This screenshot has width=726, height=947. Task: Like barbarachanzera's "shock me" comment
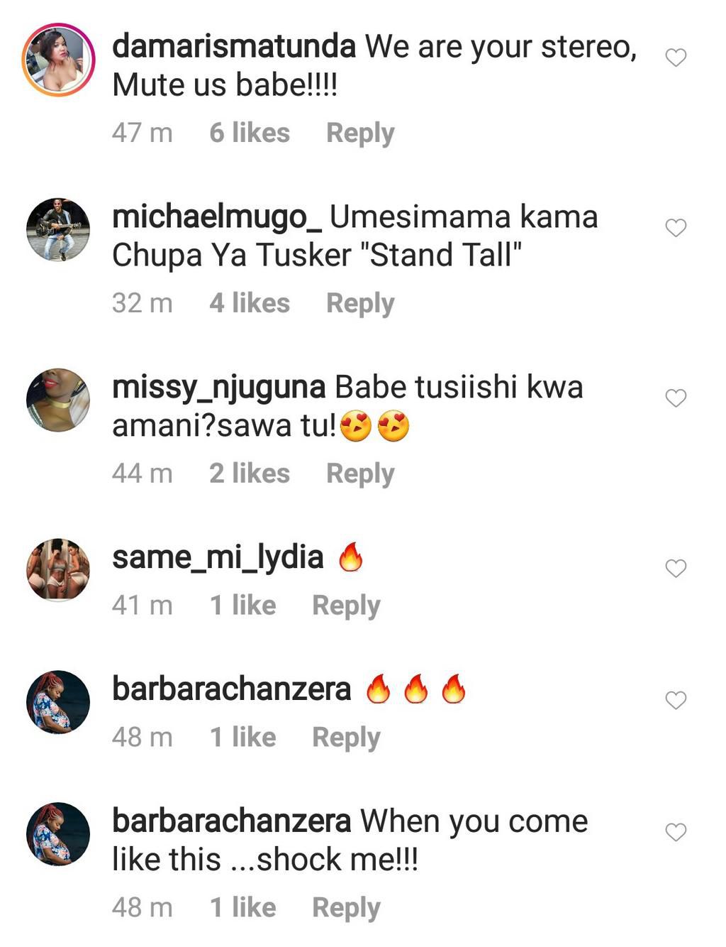[676, 832]
